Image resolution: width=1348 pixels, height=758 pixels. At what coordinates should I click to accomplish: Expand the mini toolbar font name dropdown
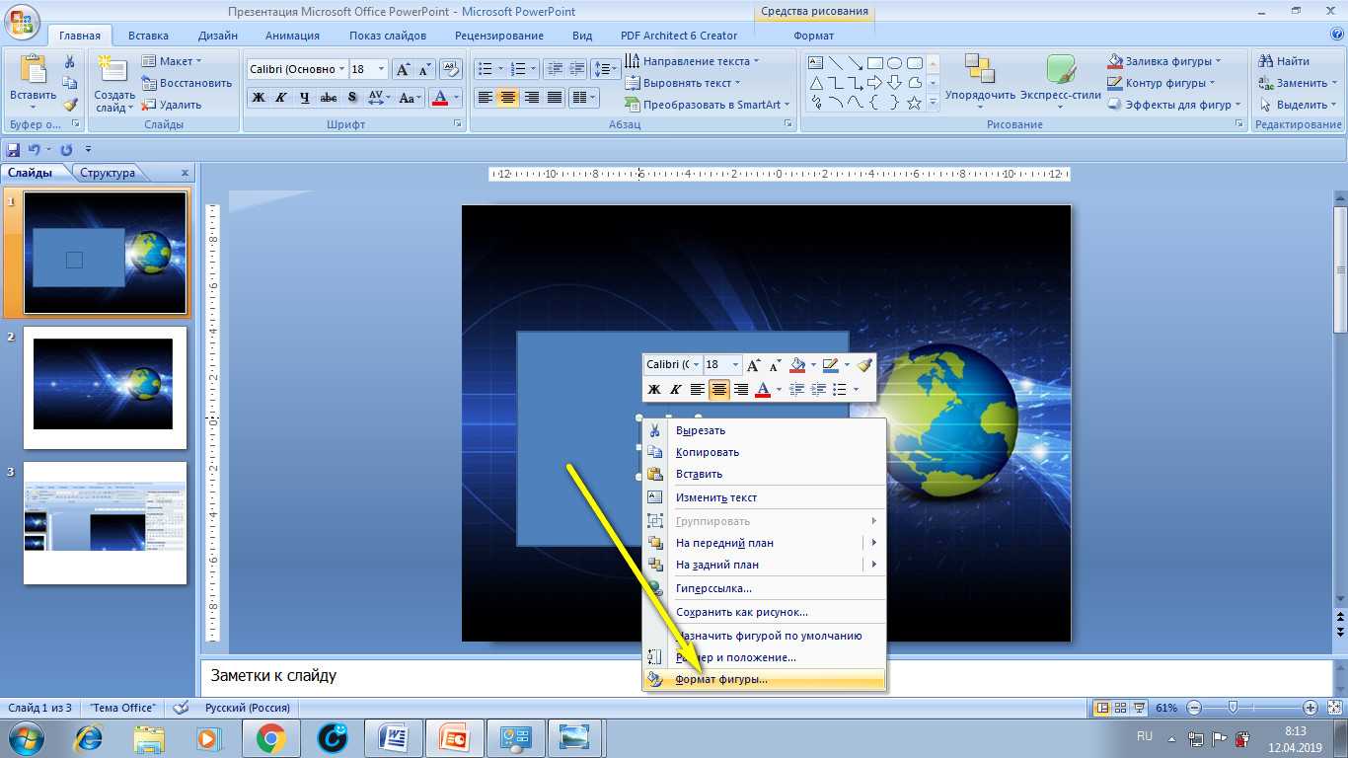[x=697, y=365]
